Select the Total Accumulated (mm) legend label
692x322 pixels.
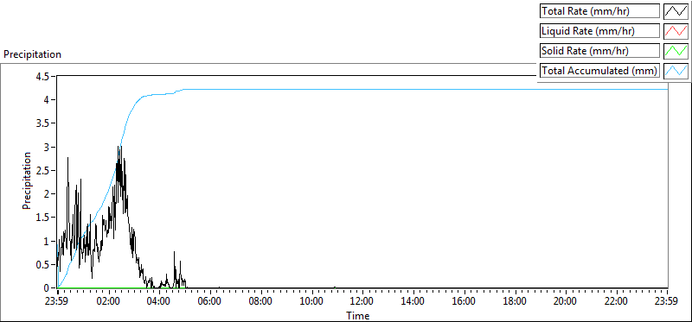pos(599,71)
